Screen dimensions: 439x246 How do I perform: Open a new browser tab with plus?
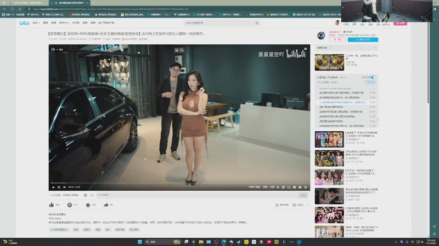click(93, 3)
